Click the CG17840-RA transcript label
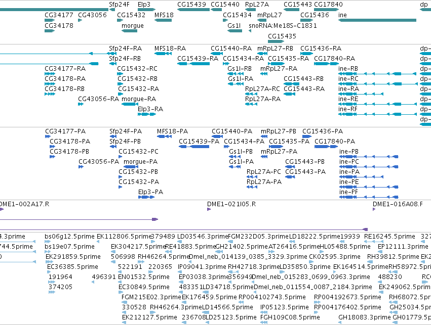 [335, 59]
